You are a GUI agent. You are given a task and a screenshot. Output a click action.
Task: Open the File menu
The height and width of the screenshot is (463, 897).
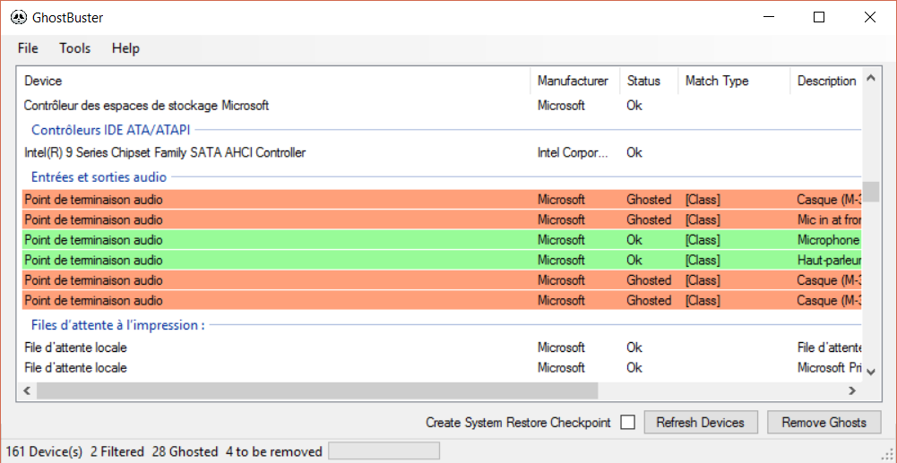tap(28, 48)
